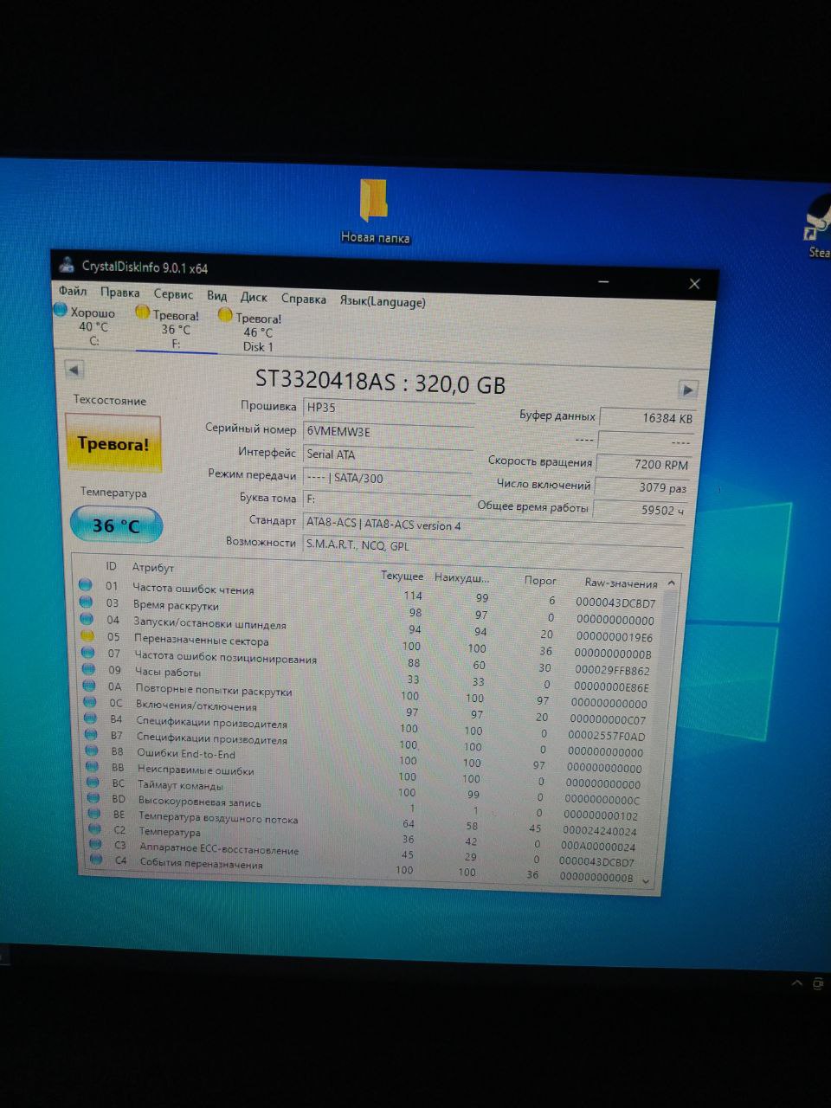Click power-on count field 3079 раз

643,487
